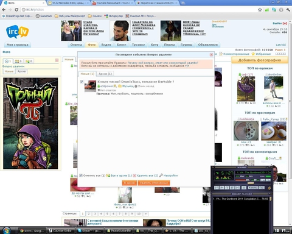
Task: Check the box next to the Drum'n'bass question
Action: click(x=82, y=82)
